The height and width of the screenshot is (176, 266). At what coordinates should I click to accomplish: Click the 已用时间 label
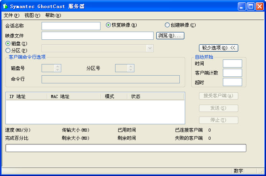click(127, 130)
